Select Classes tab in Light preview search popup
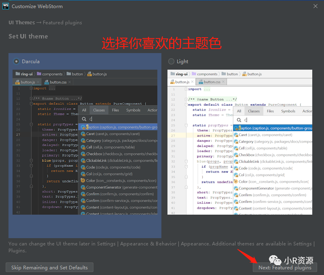The width and height of the screenshot is (324, 275). click(x=254, y=111)
